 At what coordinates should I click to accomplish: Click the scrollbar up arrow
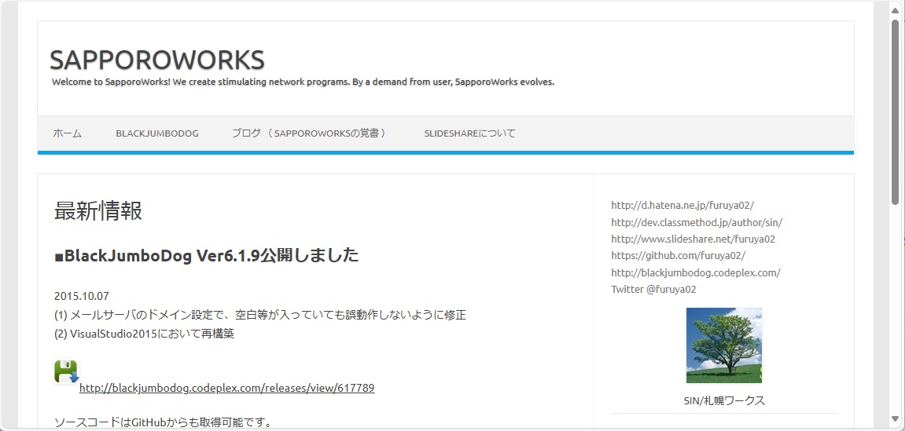click(x=896, y=10)
